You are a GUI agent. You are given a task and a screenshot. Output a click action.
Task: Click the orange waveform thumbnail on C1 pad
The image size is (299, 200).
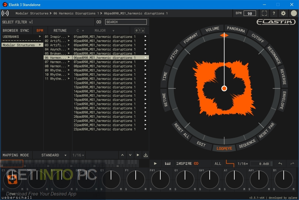pos(12,180)
